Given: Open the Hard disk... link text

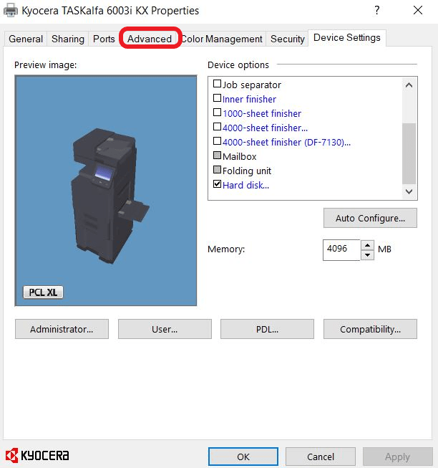Looking at the screenshot, I should [245, 185].
